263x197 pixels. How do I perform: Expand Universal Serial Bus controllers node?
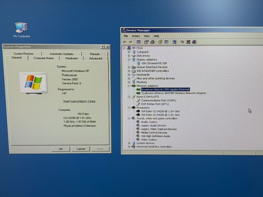pos(129,147)
